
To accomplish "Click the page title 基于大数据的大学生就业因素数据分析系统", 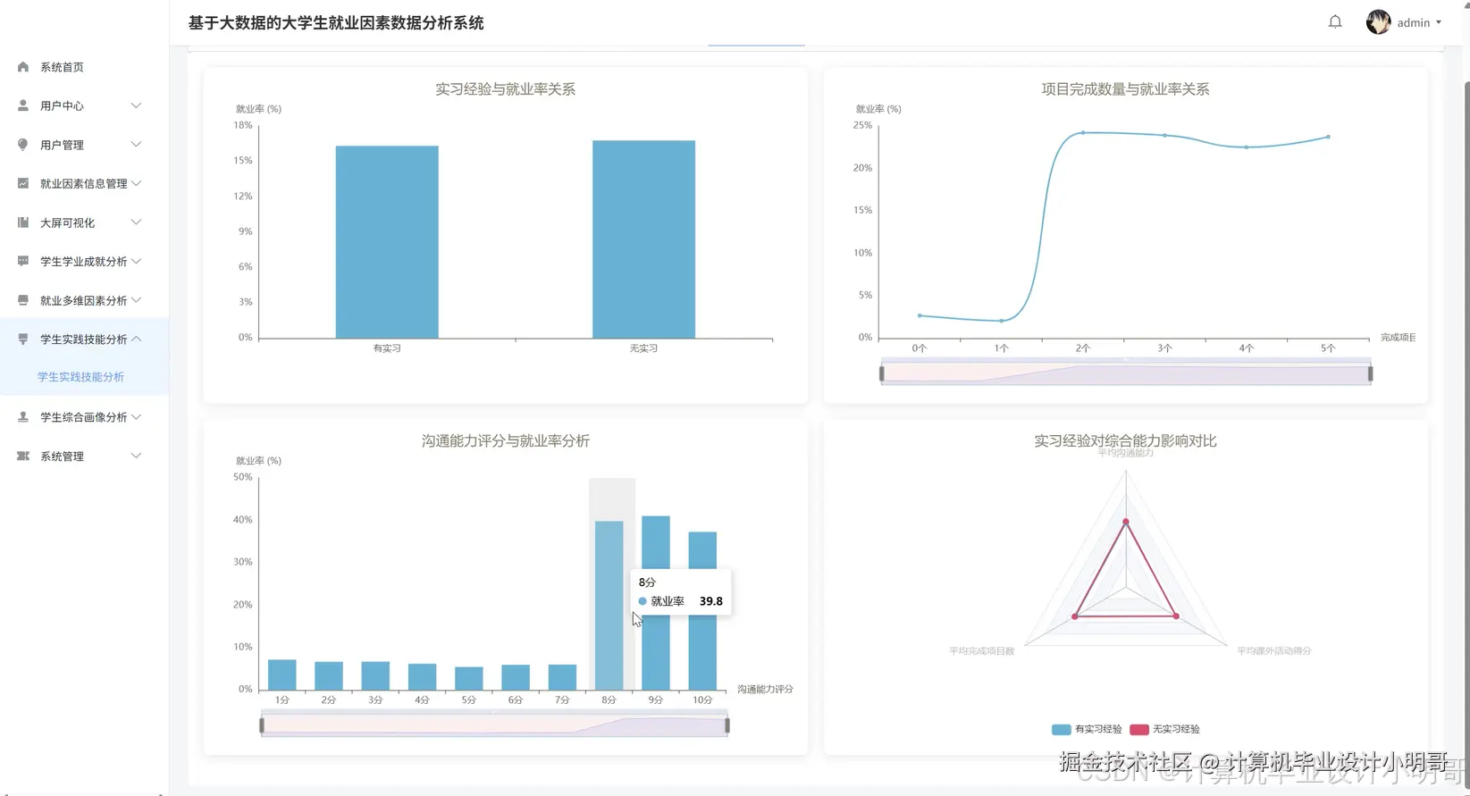I will click(336, 23).
